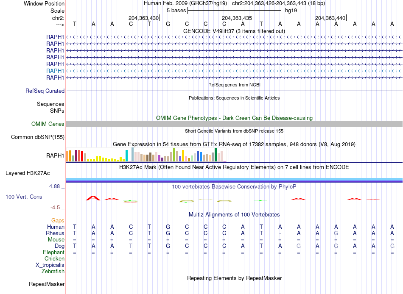Click '100 vertebrates Basewise Conservation by PhyloP' title
Viewport: 403px width, 294px height.
pyautogui.click(x=234, y=187)
